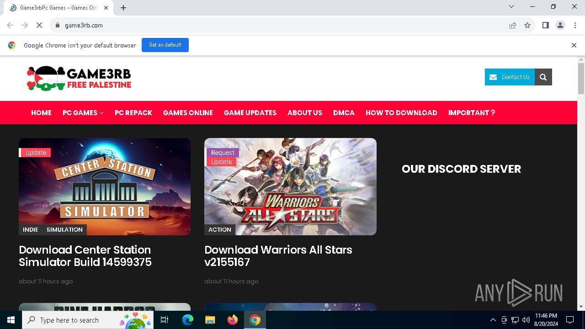Go to HOME menu item

[41, 112]
